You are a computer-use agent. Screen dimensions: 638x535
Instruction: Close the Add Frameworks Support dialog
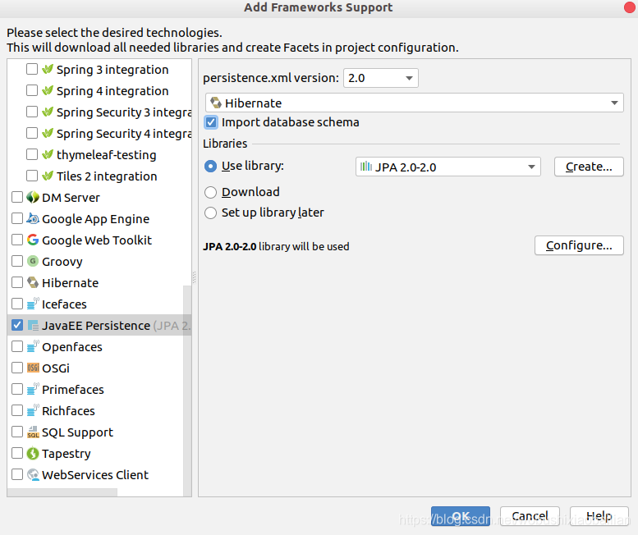click(630, 7)
